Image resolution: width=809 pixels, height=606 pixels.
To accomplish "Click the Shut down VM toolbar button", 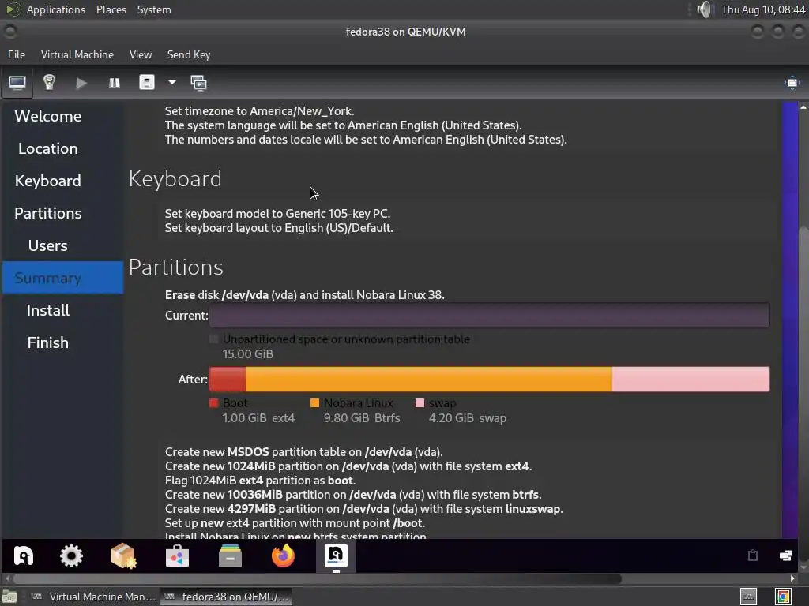I will 147,82.
